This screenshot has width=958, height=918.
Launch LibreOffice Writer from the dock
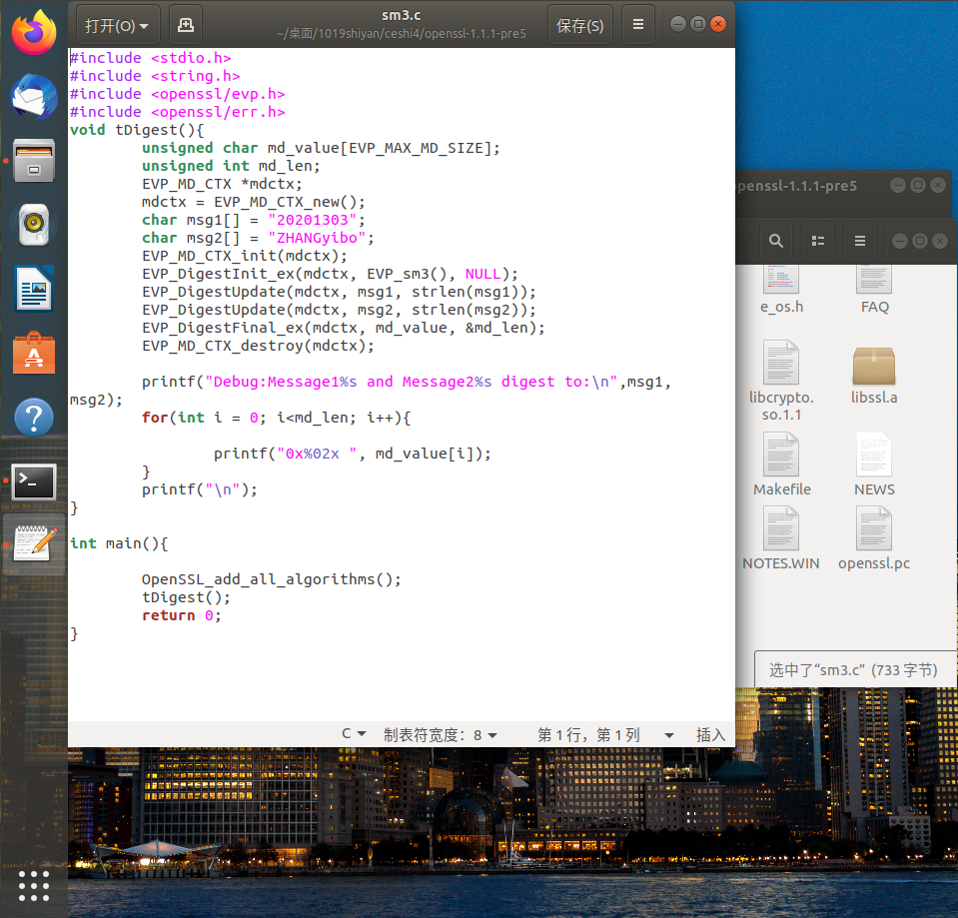point(35,290)
